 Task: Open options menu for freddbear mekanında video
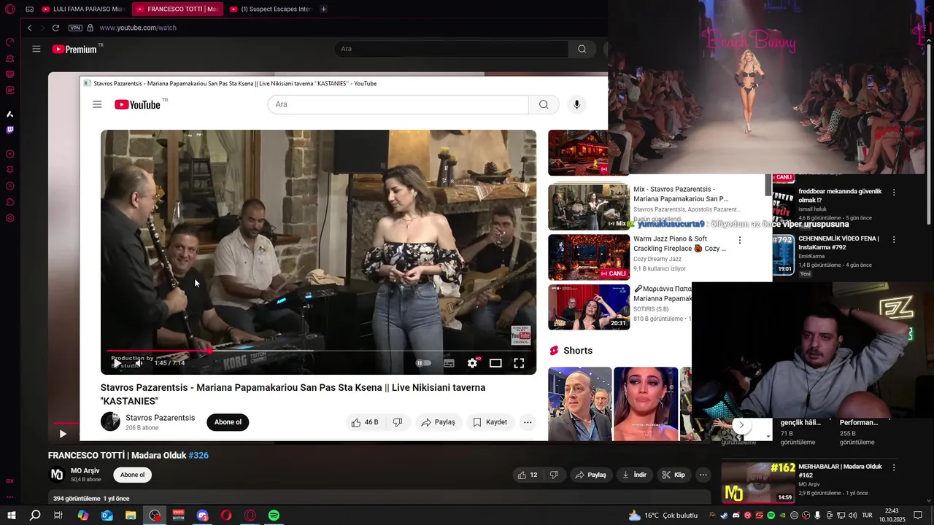pyautogui.click(x=894, y=192)
